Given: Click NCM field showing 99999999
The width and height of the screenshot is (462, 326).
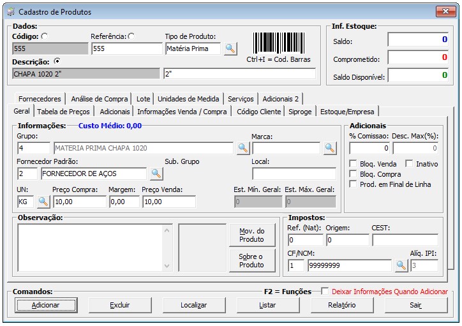Looking at the screenshot, I should coord(350,265).
